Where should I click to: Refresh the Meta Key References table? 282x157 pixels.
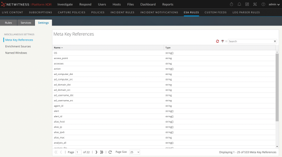[110, 152]
